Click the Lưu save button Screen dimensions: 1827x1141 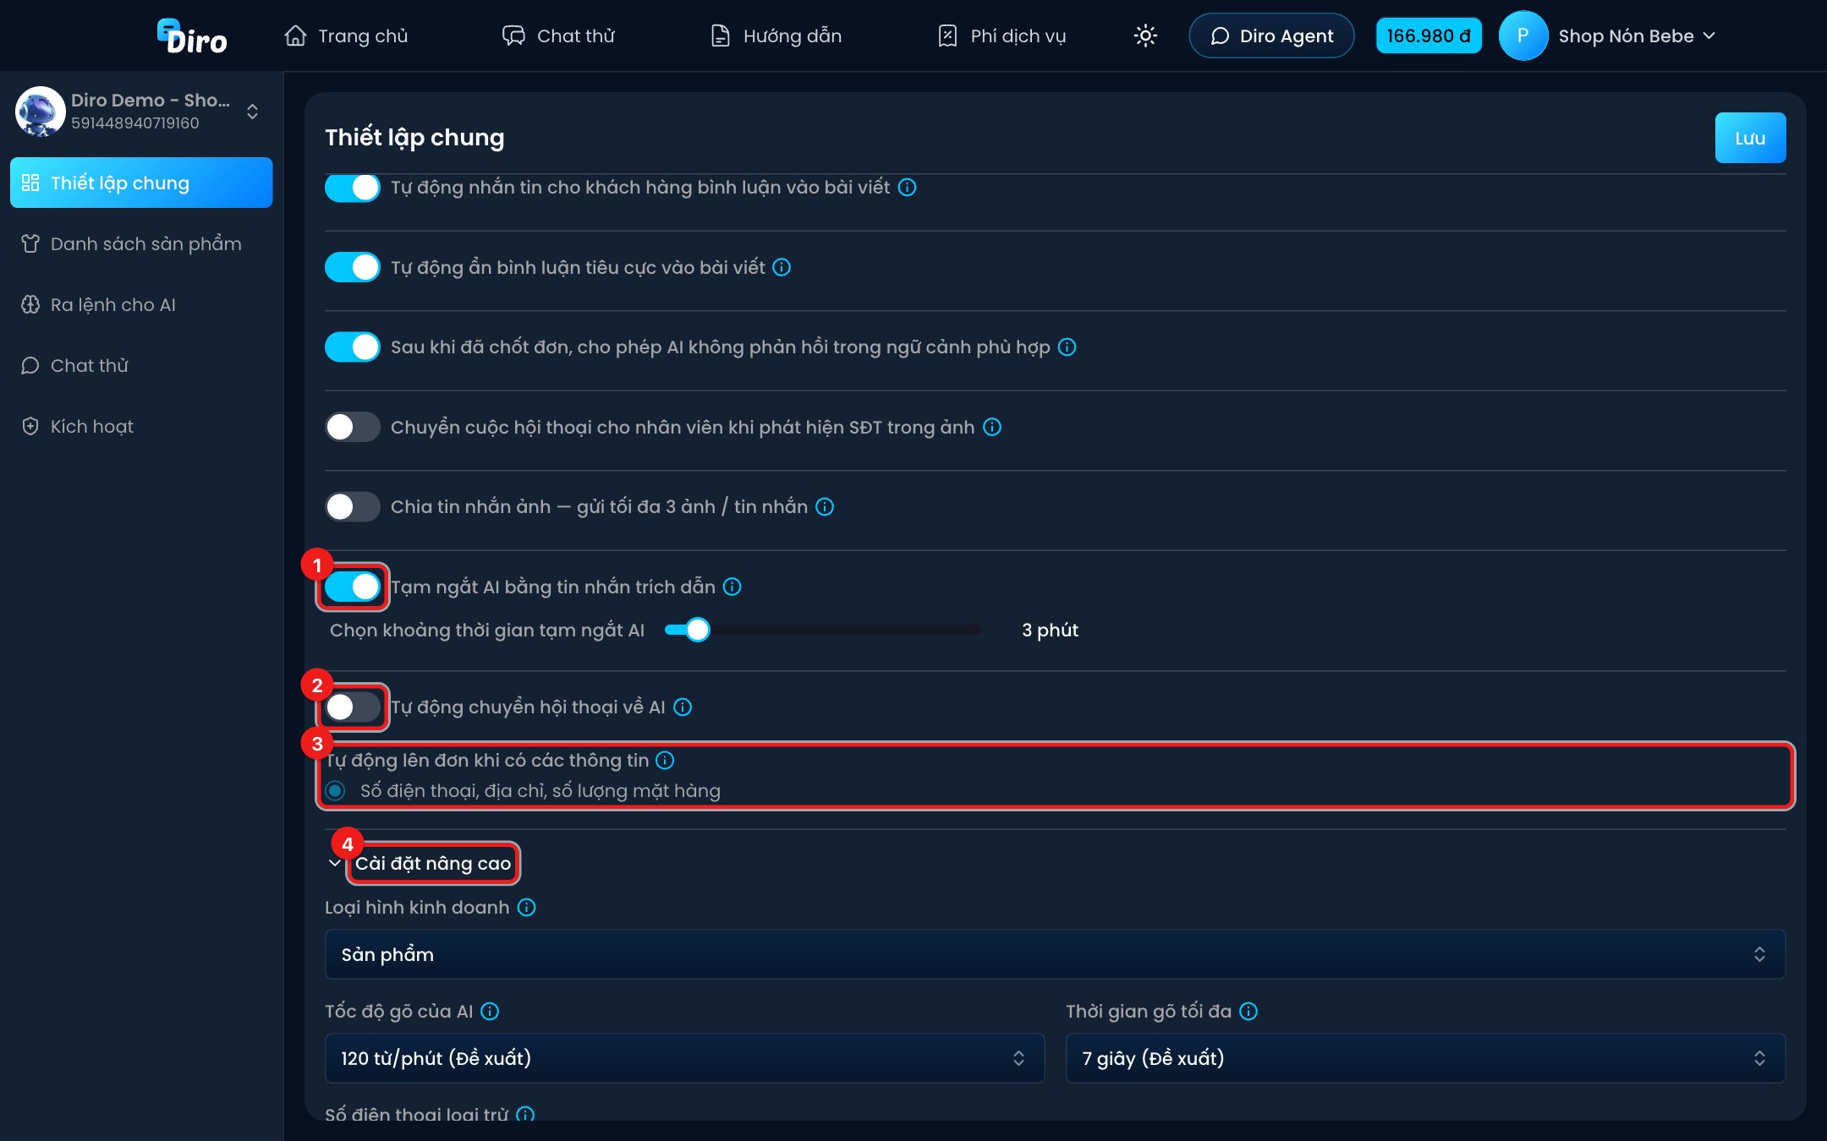tap(1750, 138)
